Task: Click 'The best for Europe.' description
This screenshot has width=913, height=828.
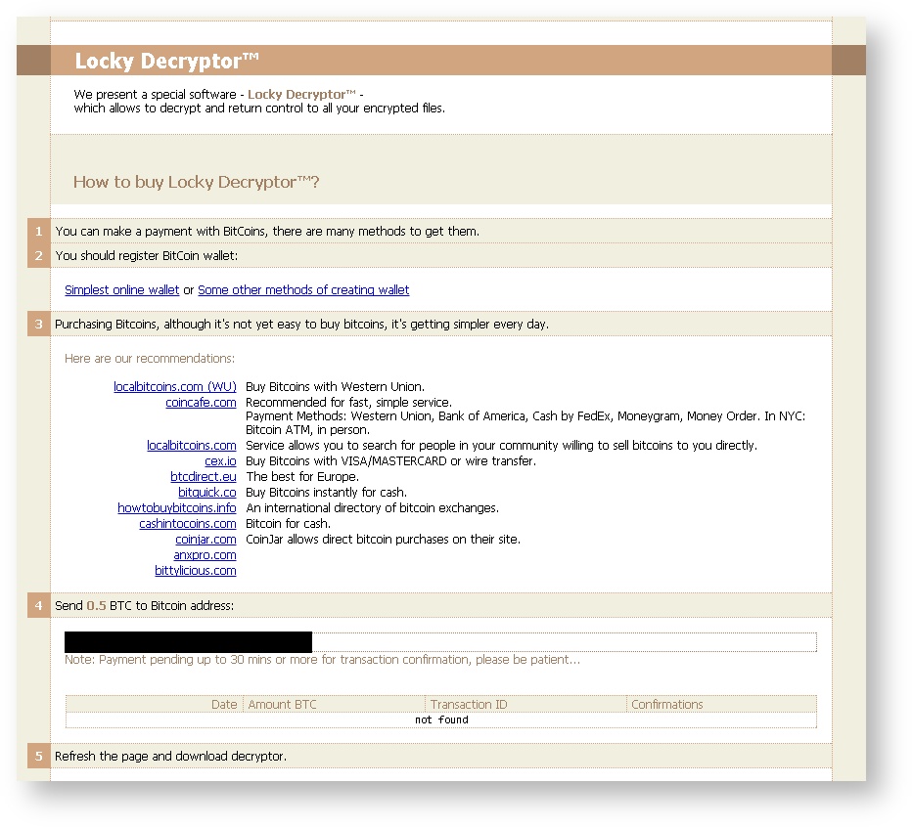Action: (x=302, y=476)
